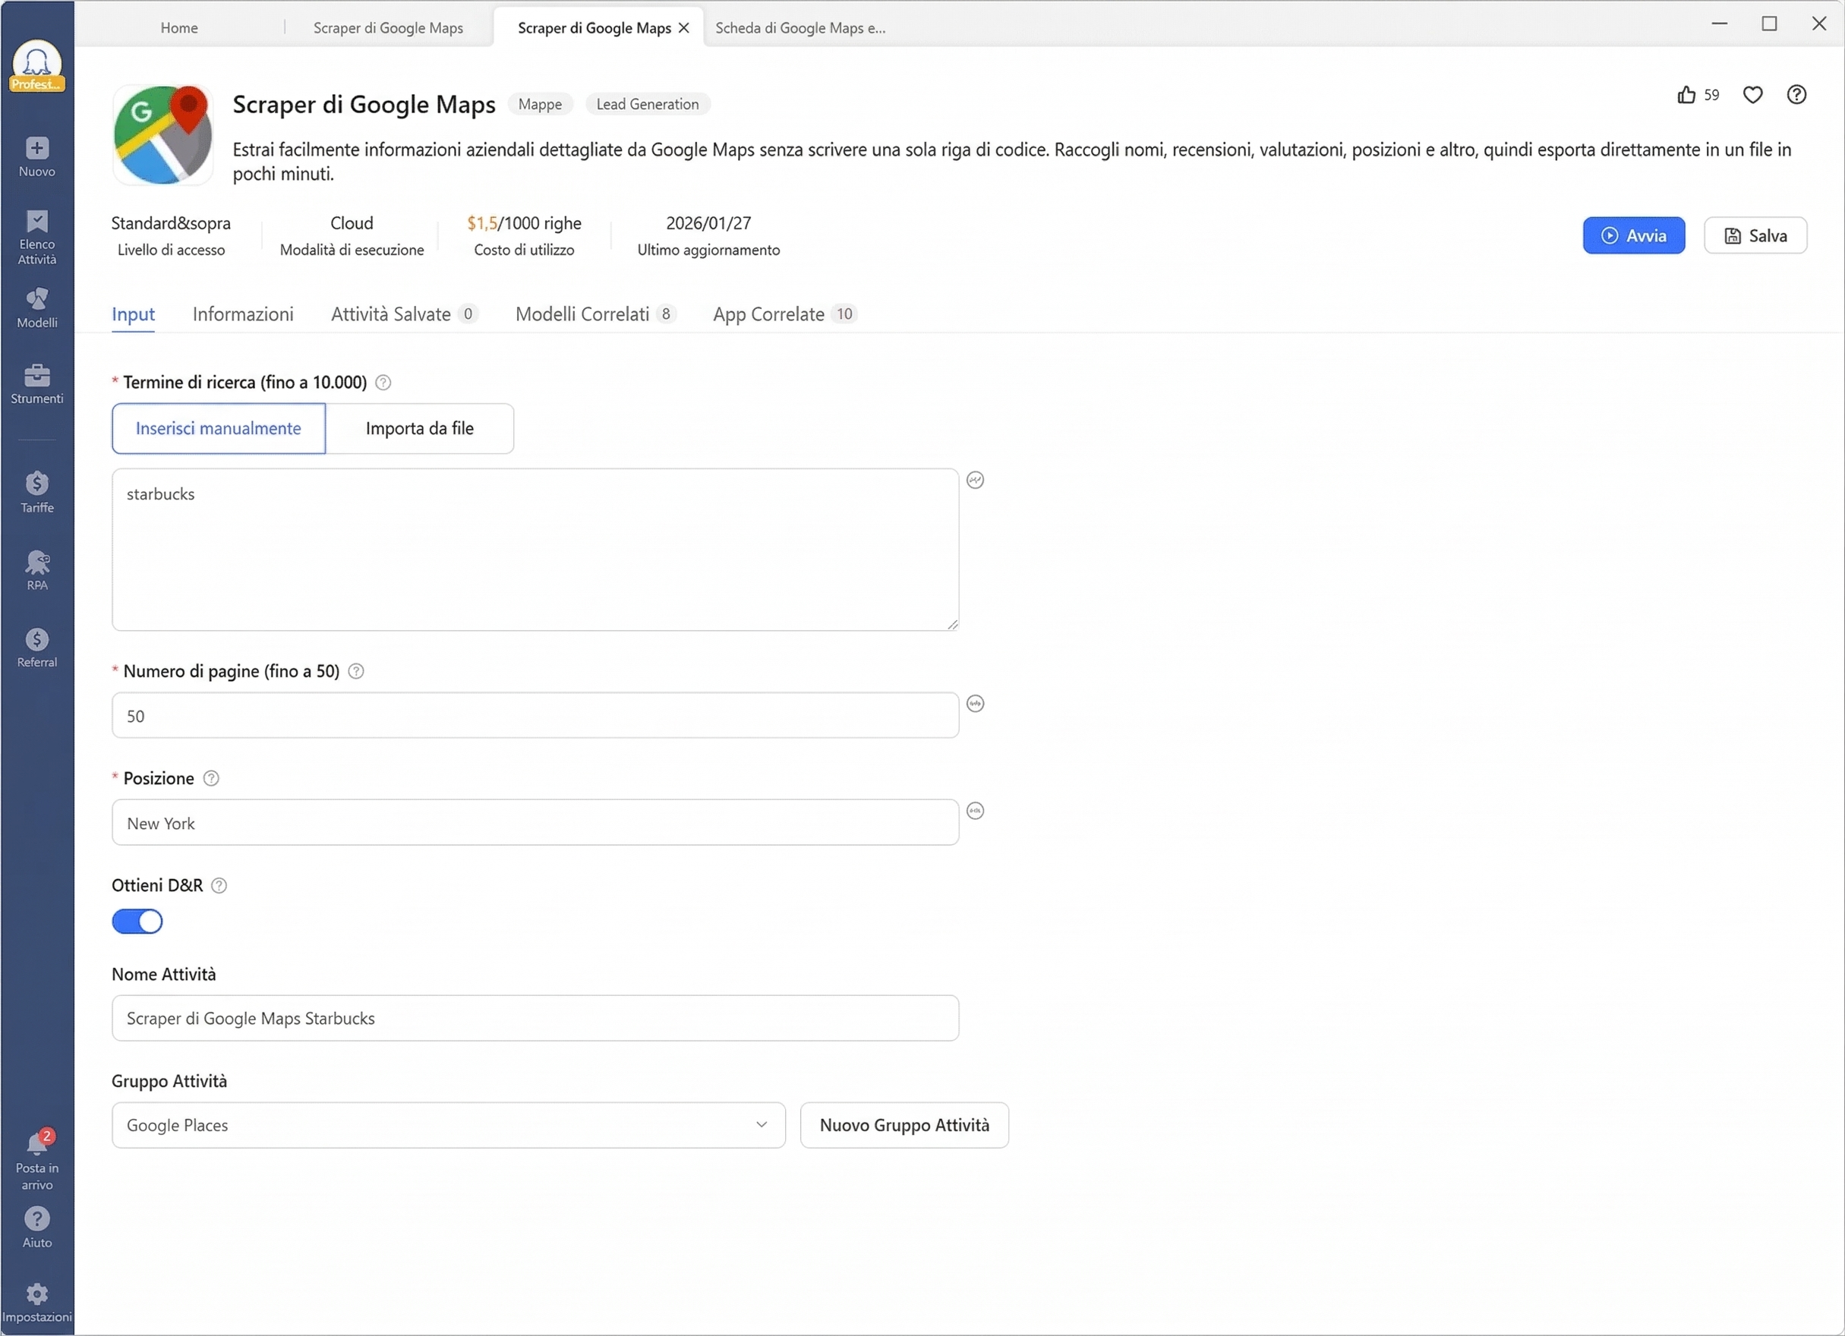1845x1336 pixels.
Task: Go to Modelli in the sidebar
Action: [x=36, y=308]
